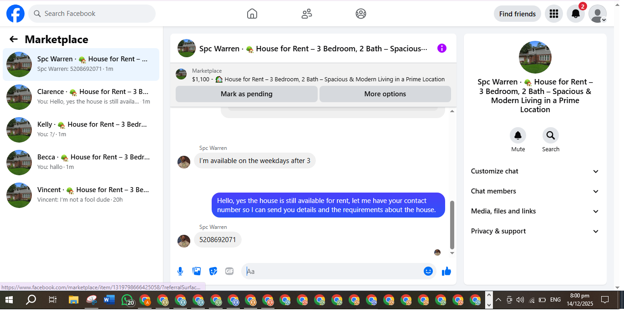The width and height of the screenshot is (624, 312).
Task: Expand the Chat members section
Action: click(535, 191)
